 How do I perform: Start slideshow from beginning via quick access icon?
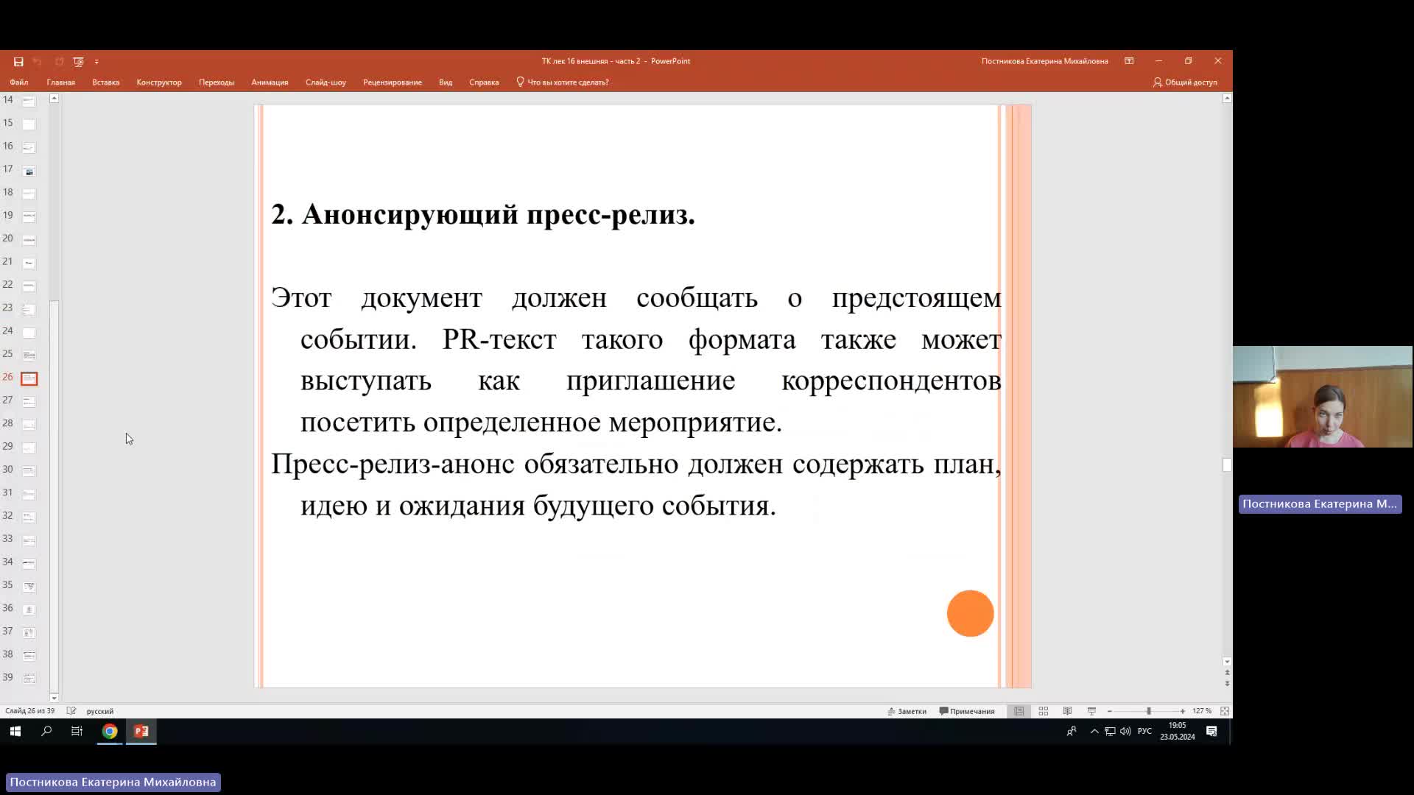pos(78,62)
